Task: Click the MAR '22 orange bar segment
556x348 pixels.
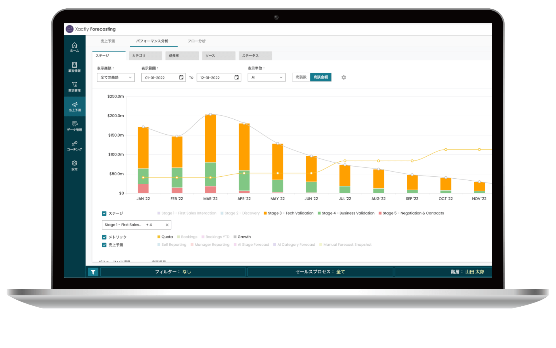Action: click(x=210, y=139)
